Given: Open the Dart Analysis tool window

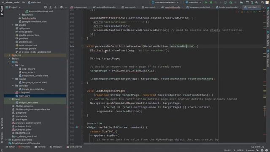Looking at the screenshot, I should pos(74,147).
